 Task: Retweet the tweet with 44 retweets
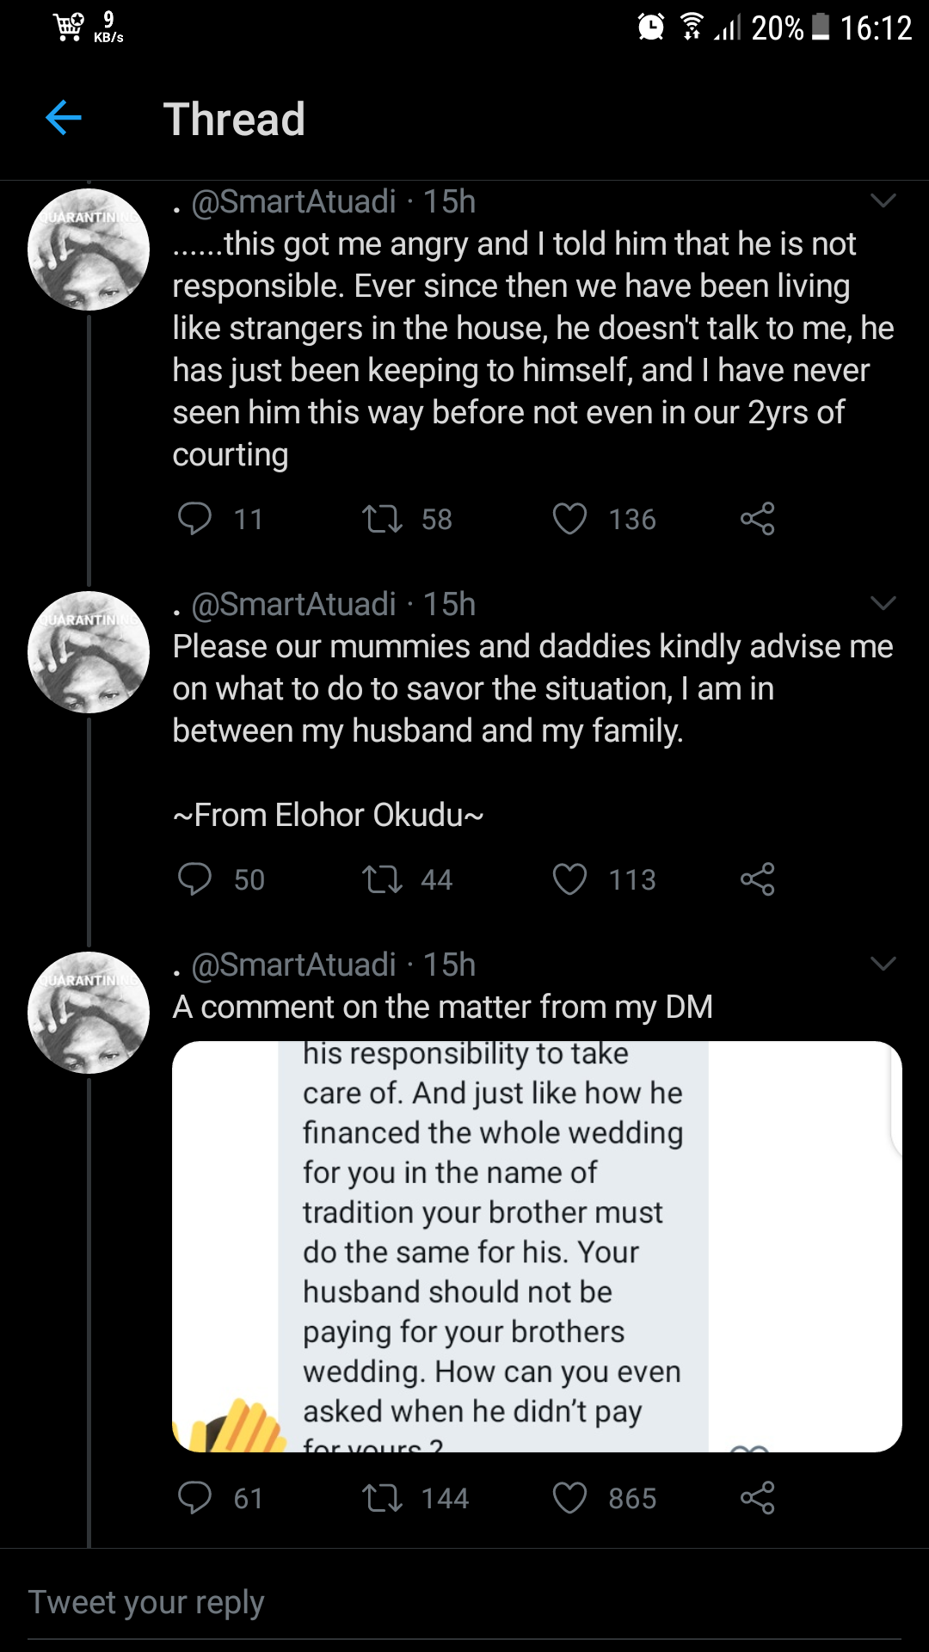tap(382, 879)
